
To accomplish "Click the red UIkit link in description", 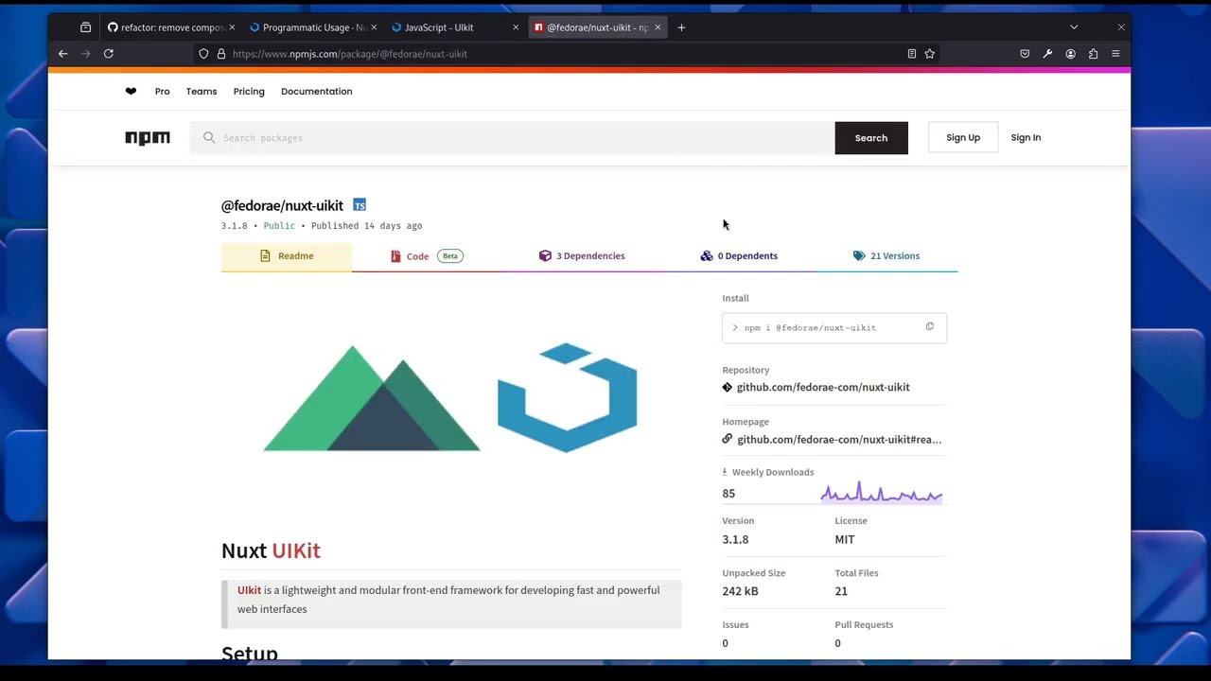I will click(x=249, y=590).
